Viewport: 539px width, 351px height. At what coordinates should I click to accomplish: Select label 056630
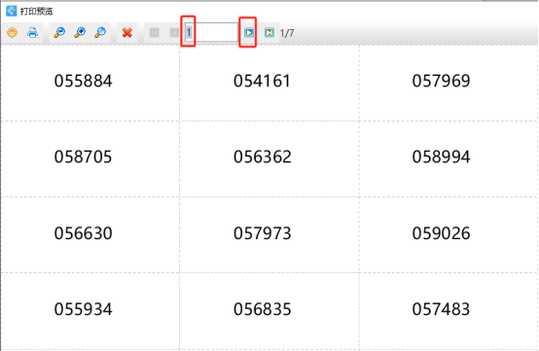[x=84, y=233]
